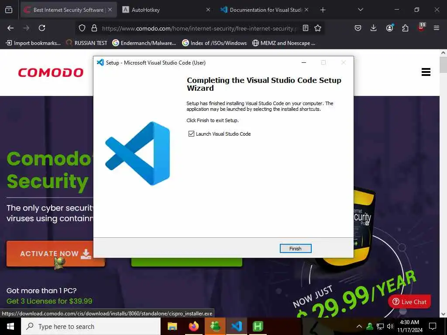Open the green H app in taskbar

click(258, 326)
